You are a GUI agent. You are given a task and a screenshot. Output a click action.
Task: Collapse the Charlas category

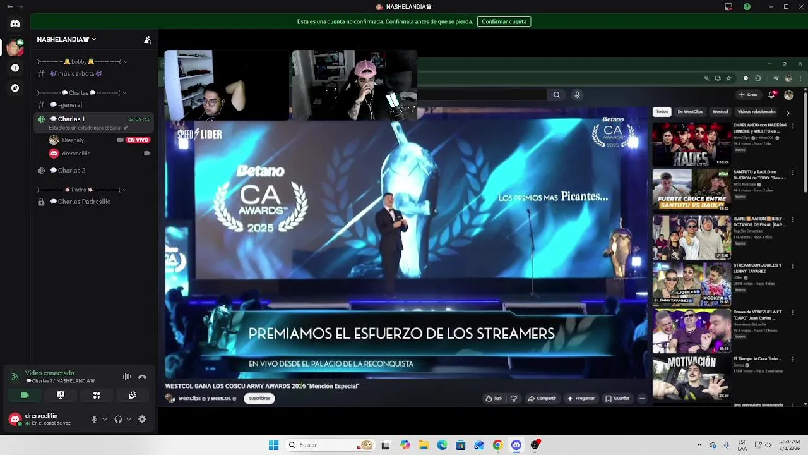pyautogui.click(x=82, y=92)
